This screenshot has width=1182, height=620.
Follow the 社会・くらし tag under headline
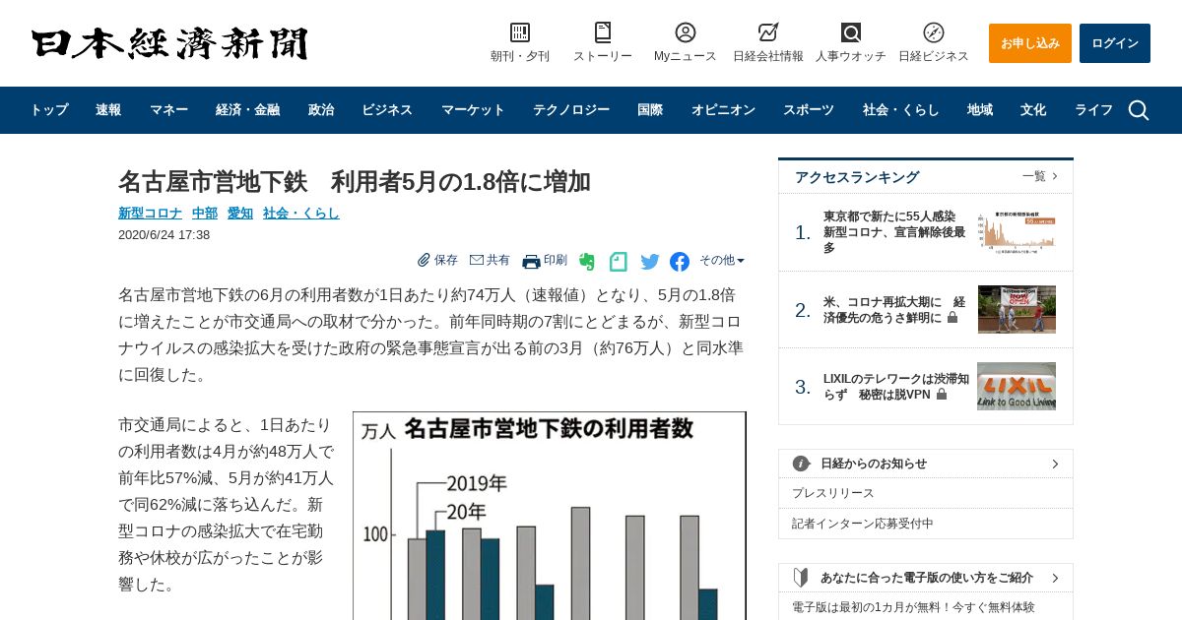[301, 213]
